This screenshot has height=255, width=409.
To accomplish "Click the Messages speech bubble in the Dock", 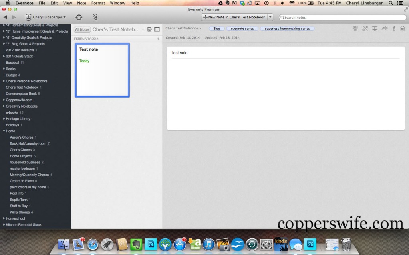I will [296, 245].
